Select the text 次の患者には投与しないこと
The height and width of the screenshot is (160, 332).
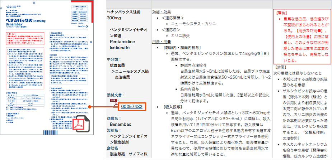(x=297, y=73)
